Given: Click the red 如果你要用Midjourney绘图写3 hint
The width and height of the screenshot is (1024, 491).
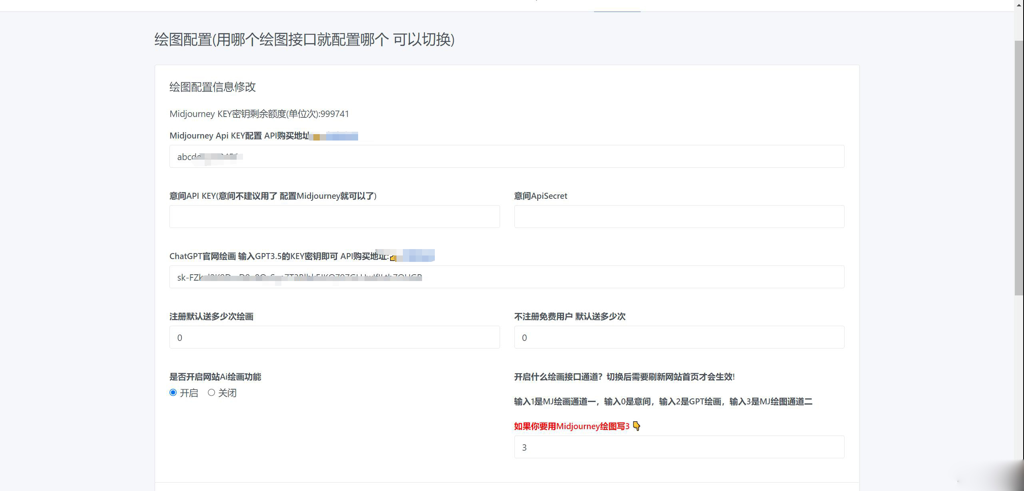Looking at the screenshot, I should 572,426.
